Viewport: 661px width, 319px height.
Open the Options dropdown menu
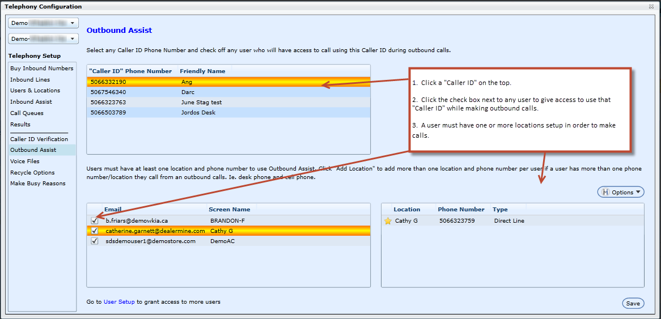621,192
